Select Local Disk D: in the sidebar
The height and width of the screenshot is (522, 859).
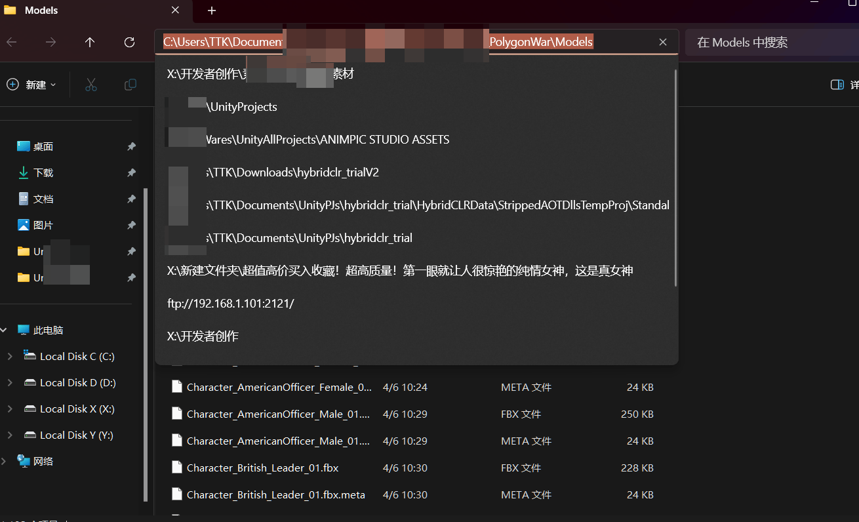coord(77,382)
